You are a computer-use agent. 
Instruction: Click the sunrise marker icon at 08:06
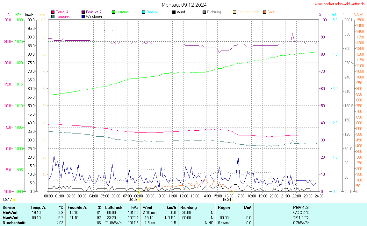pos(140,200)
